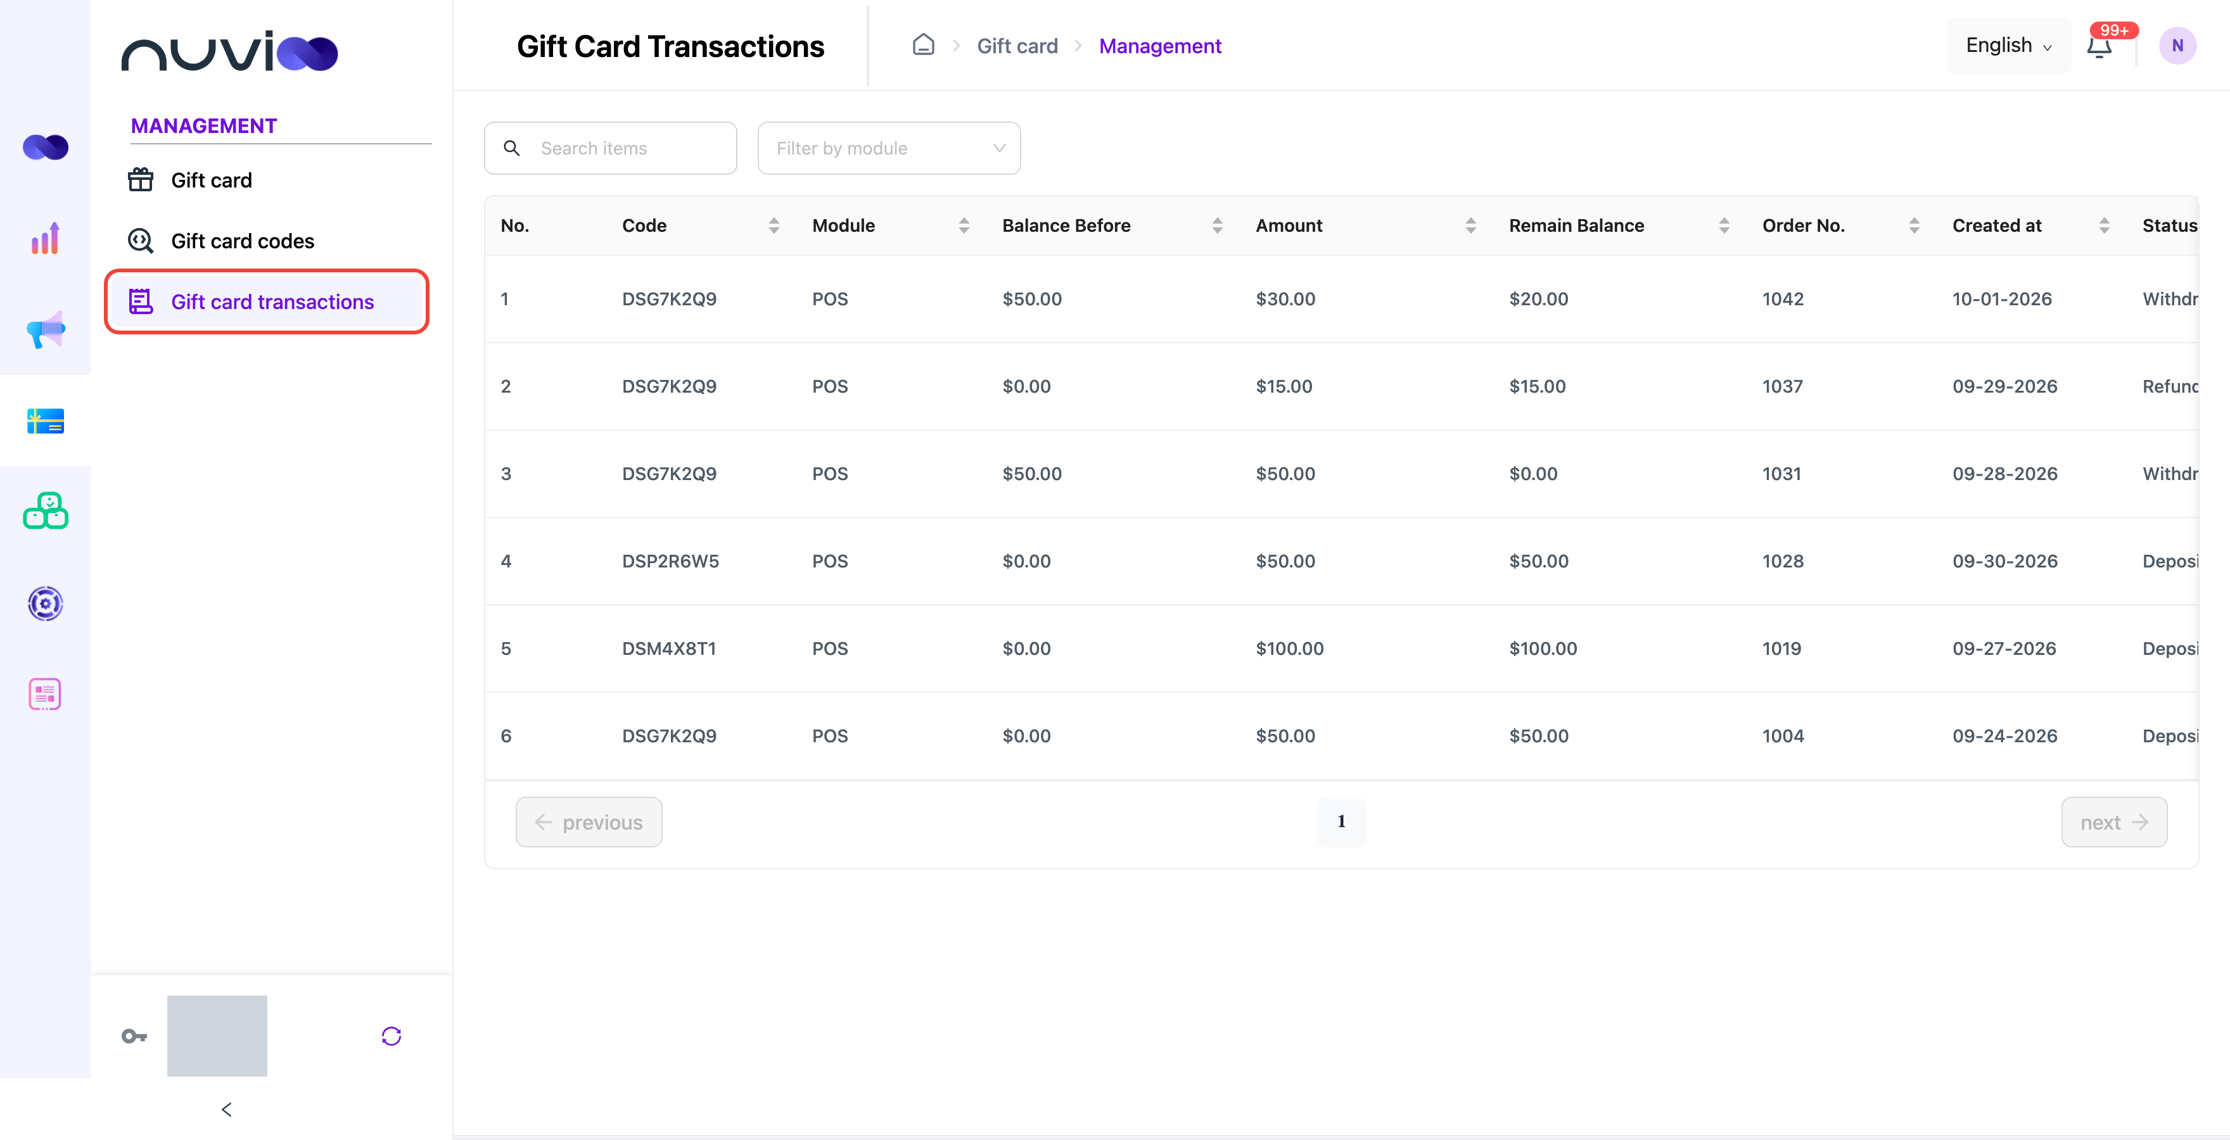Select Gift card transactions menu item

pos(267,301)
